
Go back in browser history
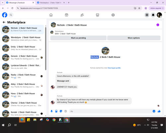(3, 8)
